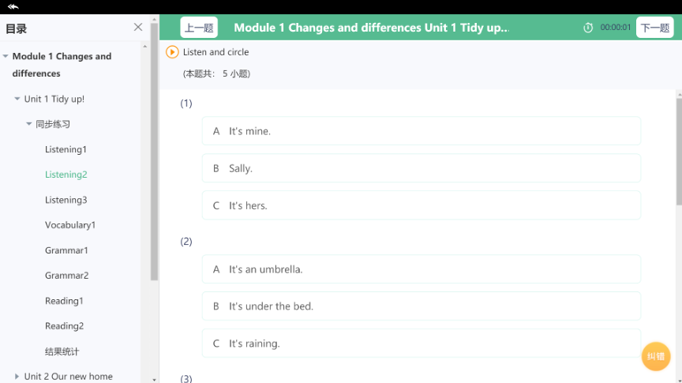Viewport: 682px width, 383px height.
Task: Select option C It's raining.
Action: [x=421, y=344]
